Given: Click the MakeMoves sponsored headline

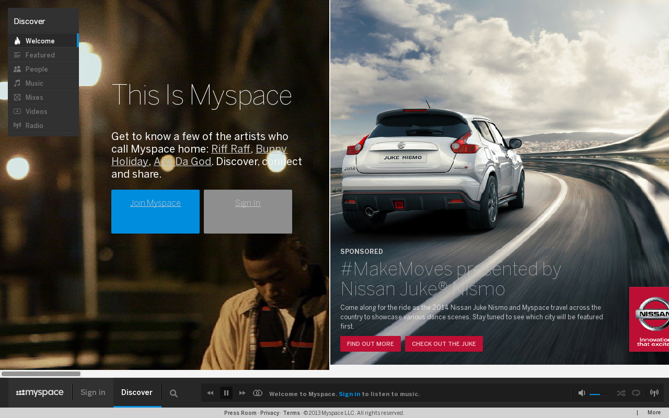Looking at the screenshot, I should 451,278.
